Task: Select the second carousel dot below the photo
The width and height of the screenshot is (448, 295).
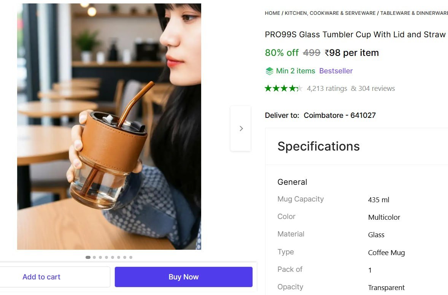Action: pos(94,257)
